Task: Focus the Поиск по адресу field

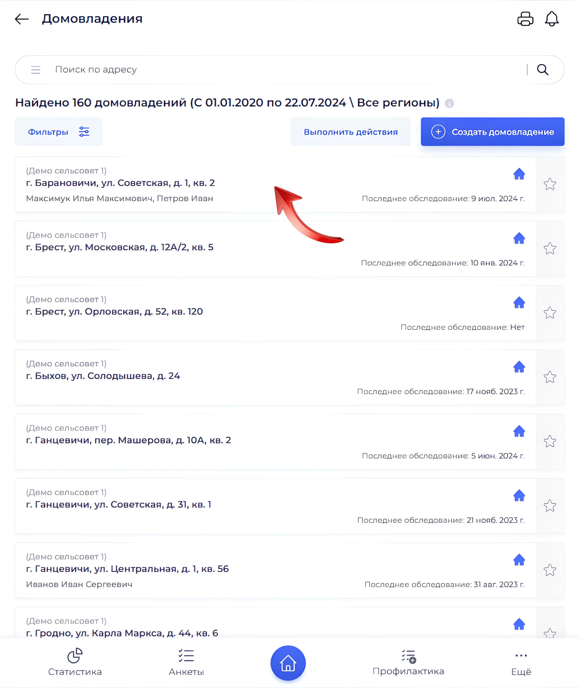Action: click(289, 70)
